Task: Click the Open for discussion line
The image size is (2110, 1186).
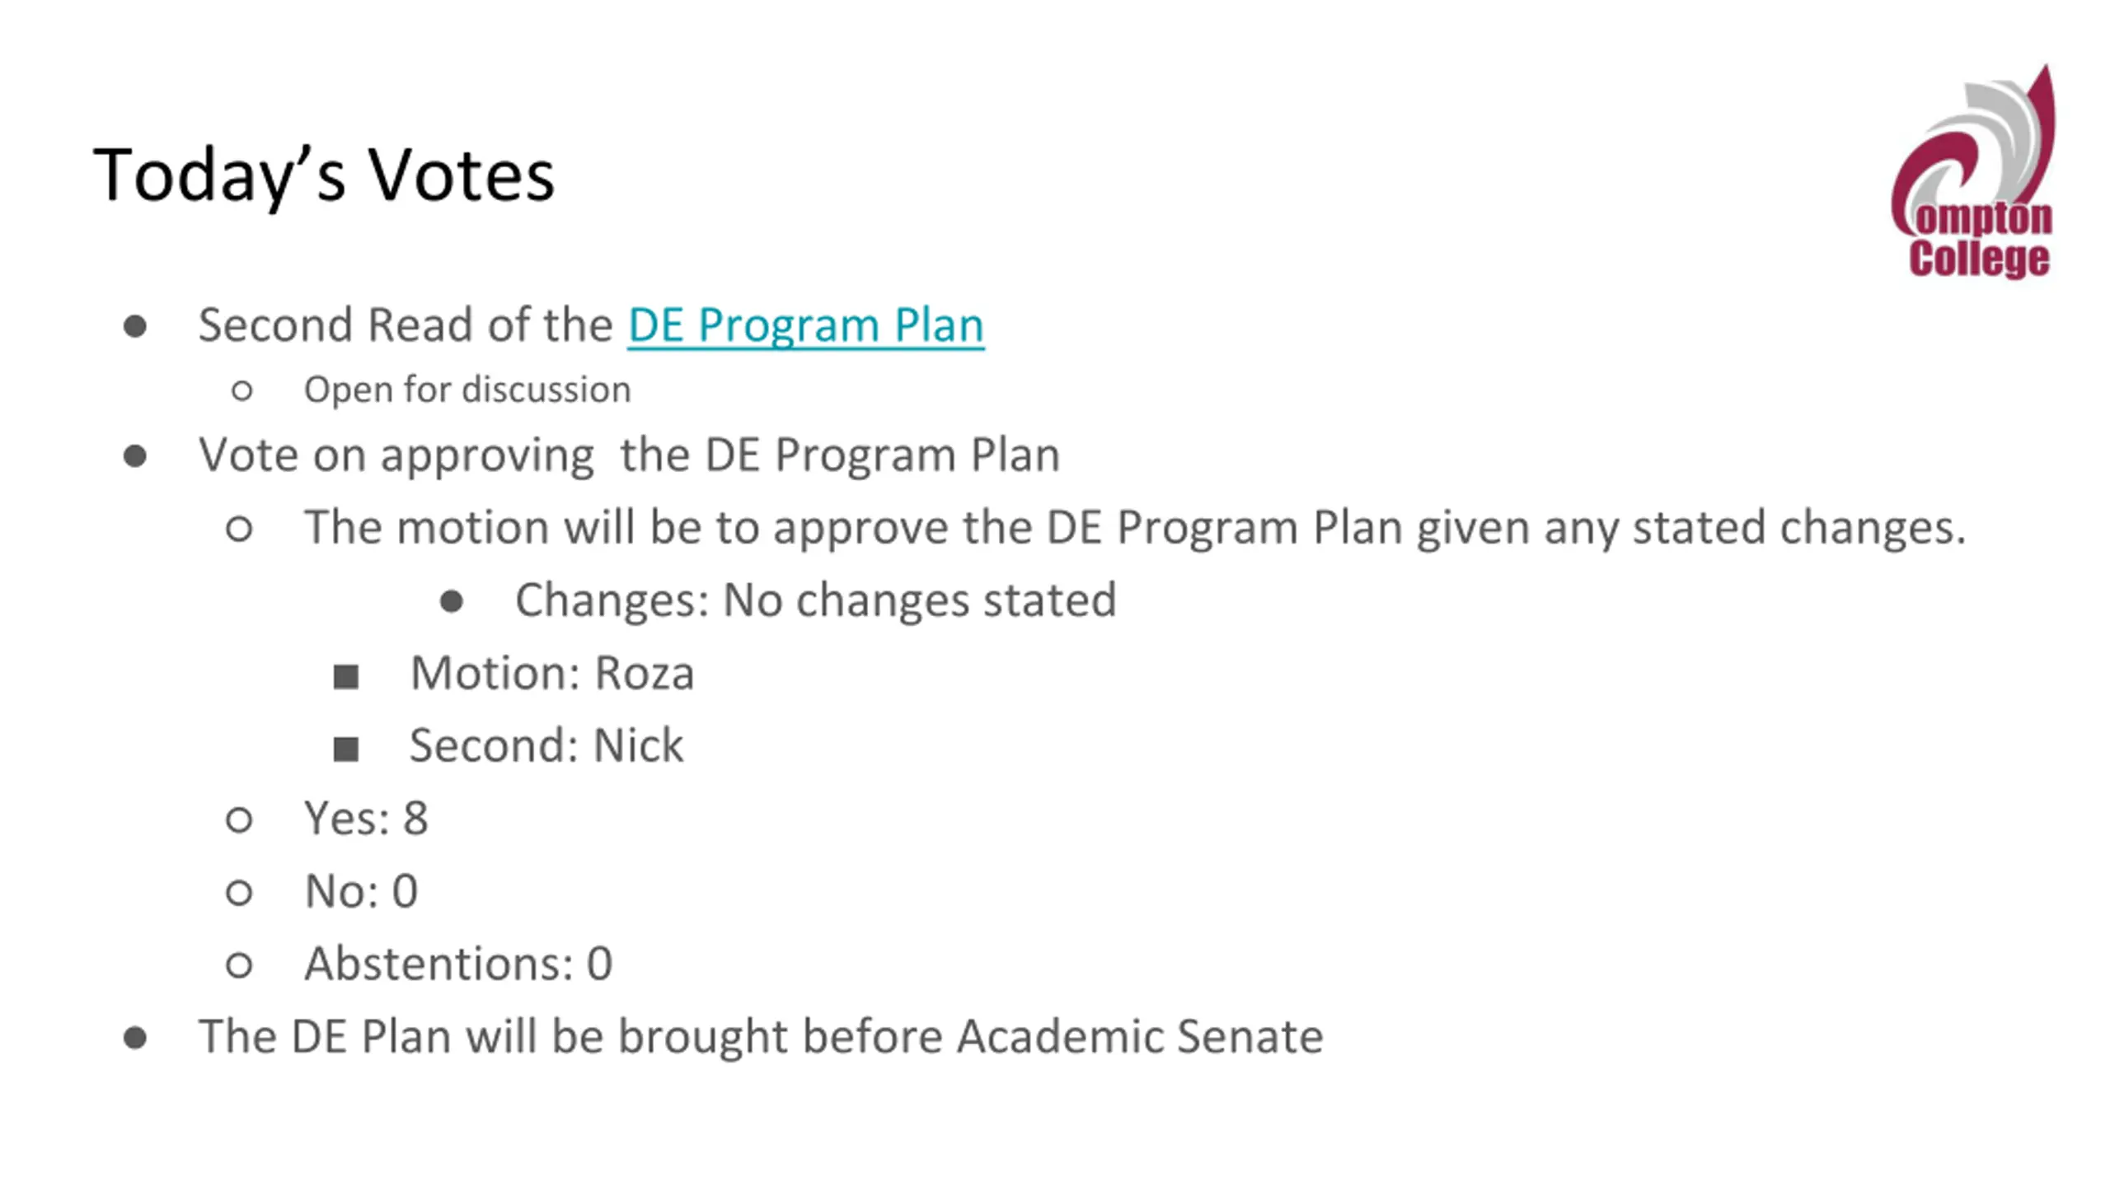Action: 467,390
